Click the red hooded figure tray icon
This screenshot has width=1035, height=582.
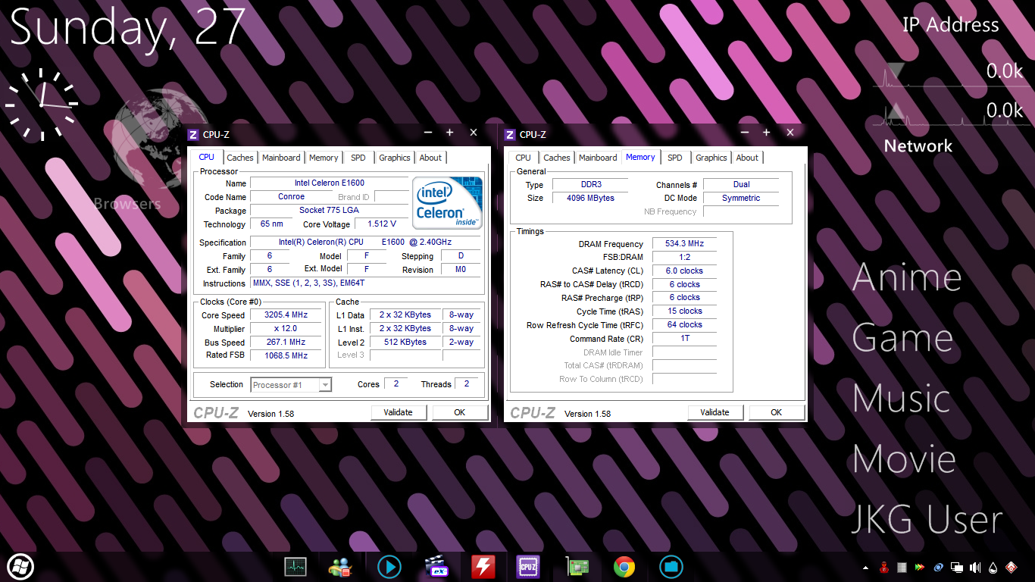coord(884,567)
